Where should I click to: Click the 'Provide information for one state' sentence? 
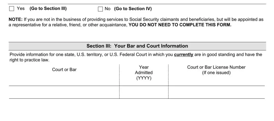point(136,57)
